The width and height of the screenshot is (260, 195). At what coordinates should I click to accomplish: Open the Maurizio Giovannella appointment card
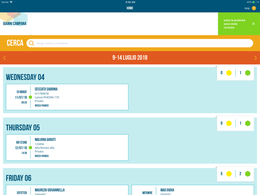pyautogui.click(x=67, y=190)
